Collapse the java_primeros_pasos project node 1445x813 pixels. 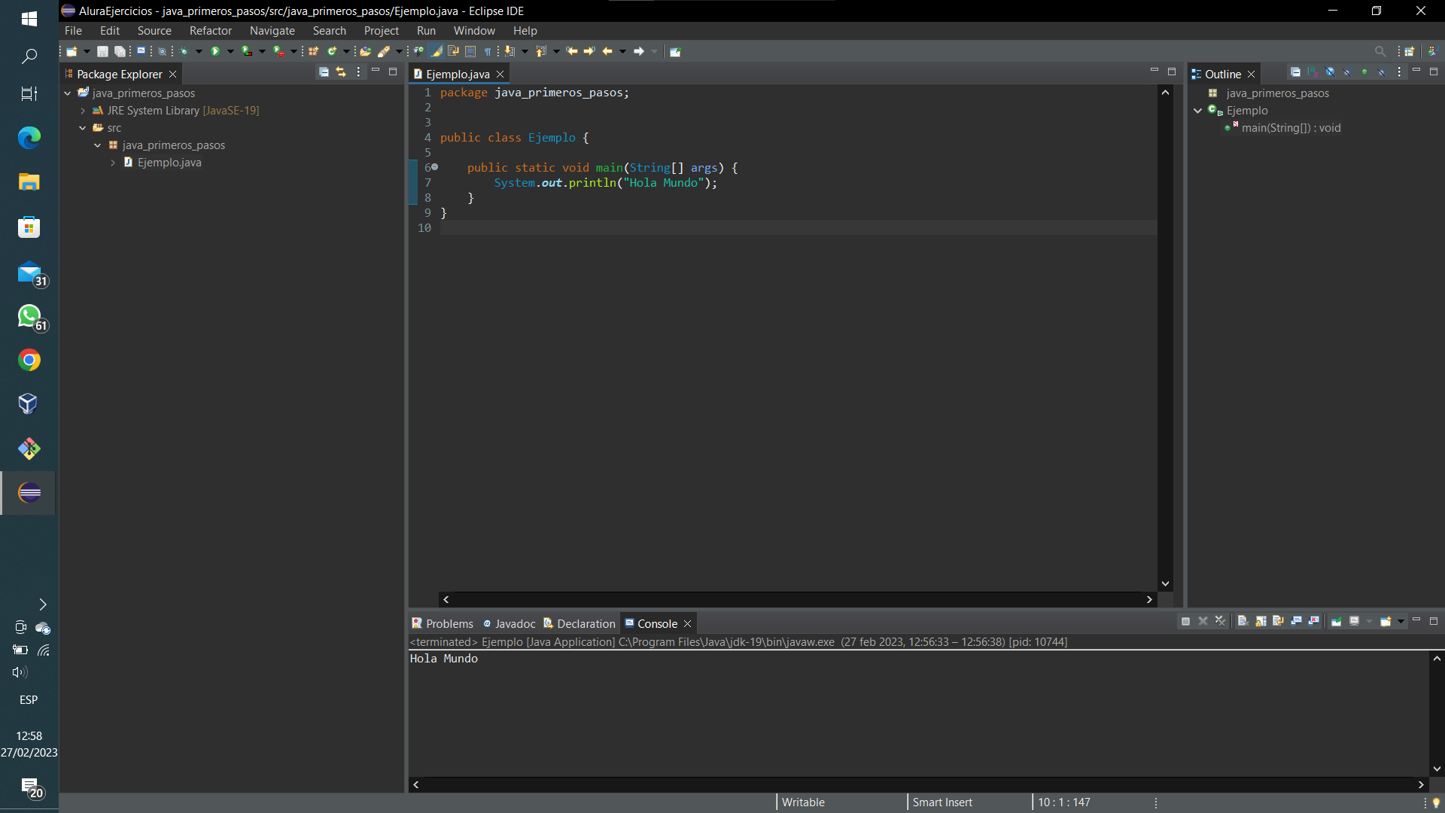click(68, 93)
